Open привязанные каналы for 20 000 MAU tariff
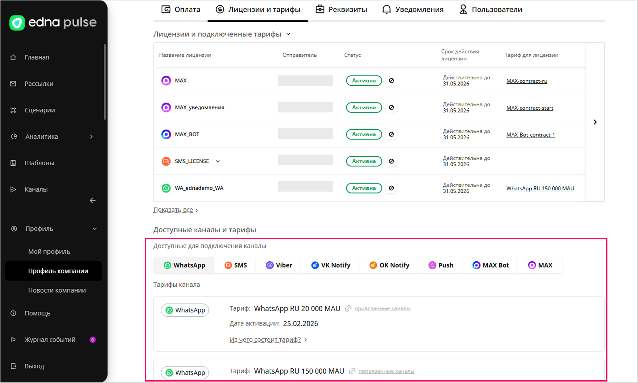 click(382, 309)
